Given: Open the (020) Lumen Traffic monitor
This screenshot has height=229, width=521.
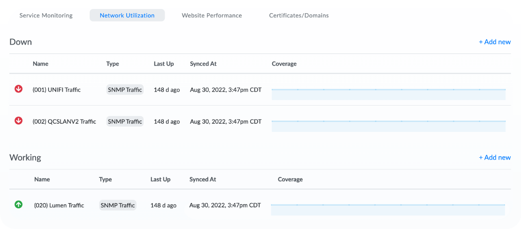Looking at the screenshot, I should point(59,205).
